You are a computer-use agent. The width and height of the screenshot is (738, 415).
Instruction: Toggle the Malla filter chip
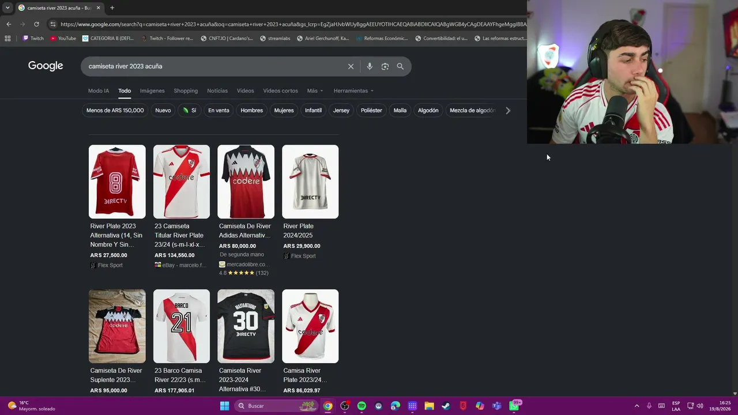(x=400, y=110)
